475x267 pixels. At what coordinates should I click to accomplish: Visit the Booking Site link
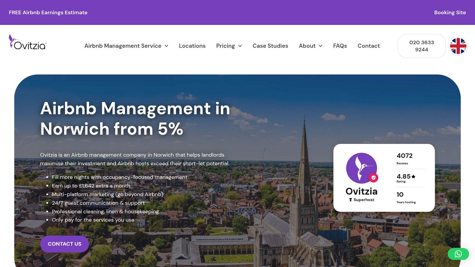click(450, 12)
